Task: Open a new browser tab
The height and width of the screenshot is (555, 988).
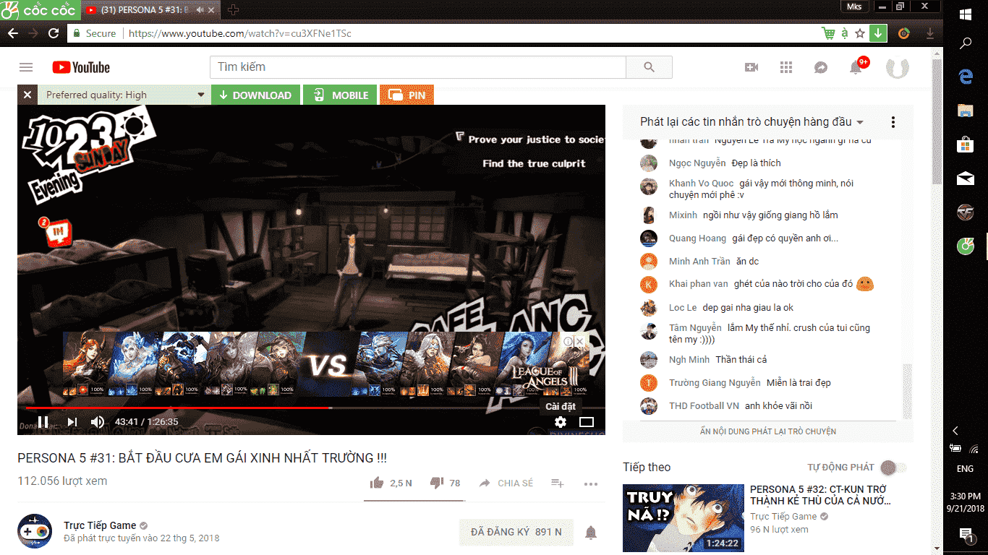Action: [233, 10]
